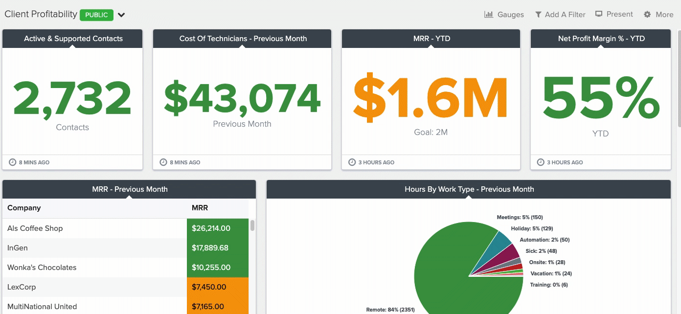
Task: Click the PUBLIC badge
Action: (96, 15)
